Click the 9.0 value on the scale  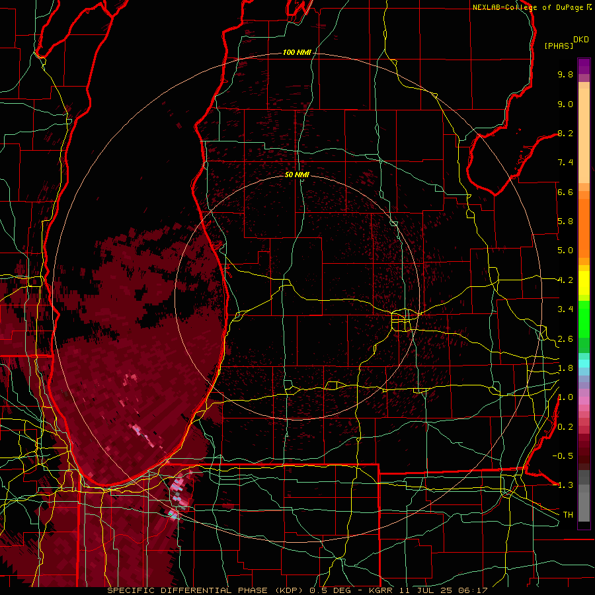[x=565, y=104]
